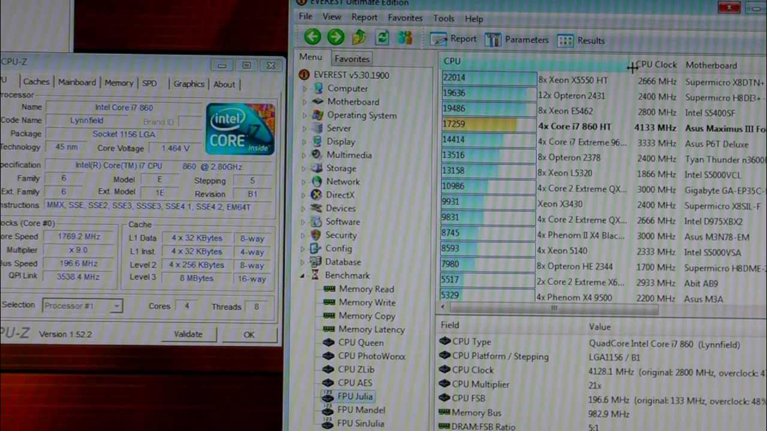Open the Results toolbar button
This screenshot has height=431, width=767.
pyautogui.click(x=581, y=40)
